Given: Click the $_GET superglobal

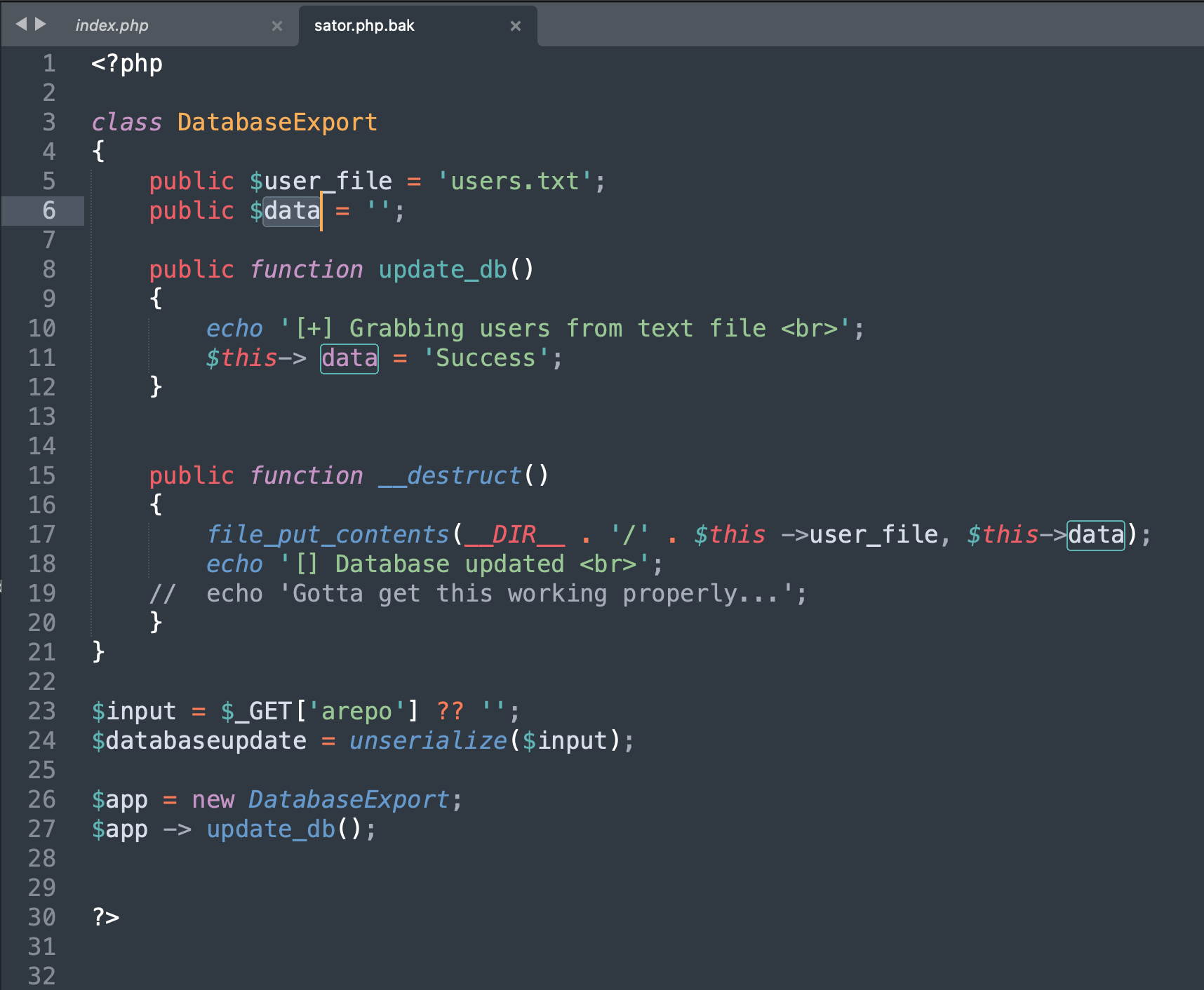Looking at the screenshot, I should click(256, 712).
